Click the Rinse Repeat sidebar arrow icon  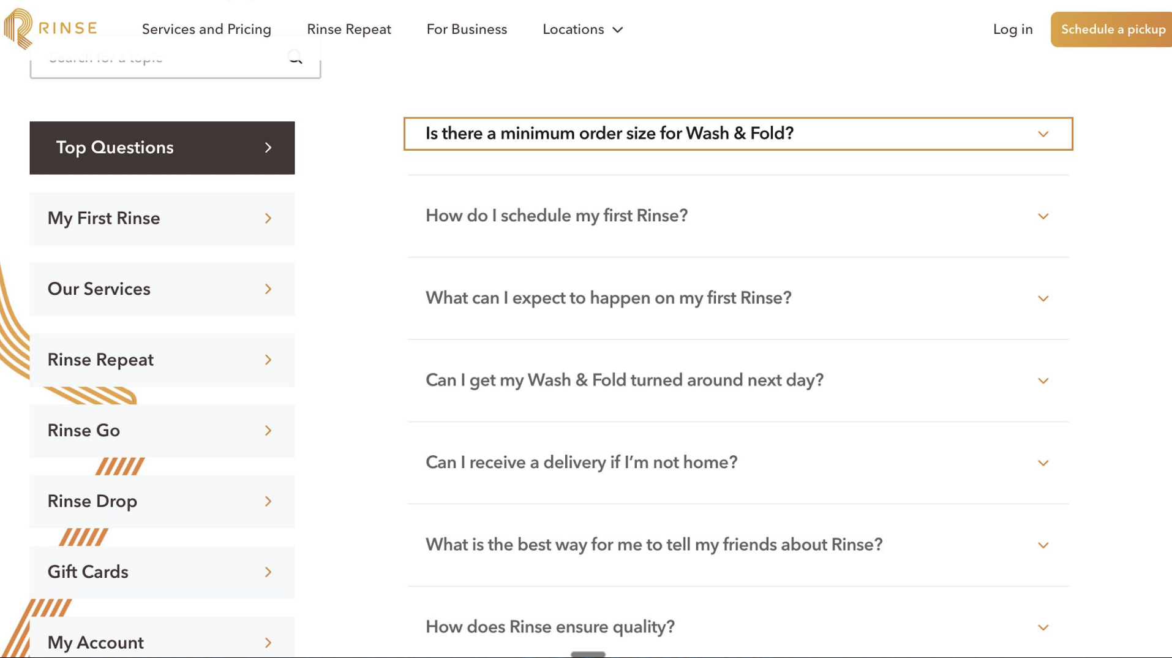point(268,360)
